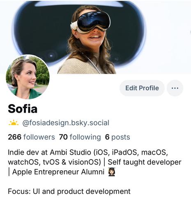Select the 6 posts count

[117, 137]
